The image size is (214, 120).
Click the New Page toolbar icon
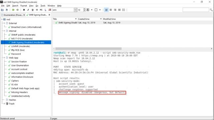[7, 10]
